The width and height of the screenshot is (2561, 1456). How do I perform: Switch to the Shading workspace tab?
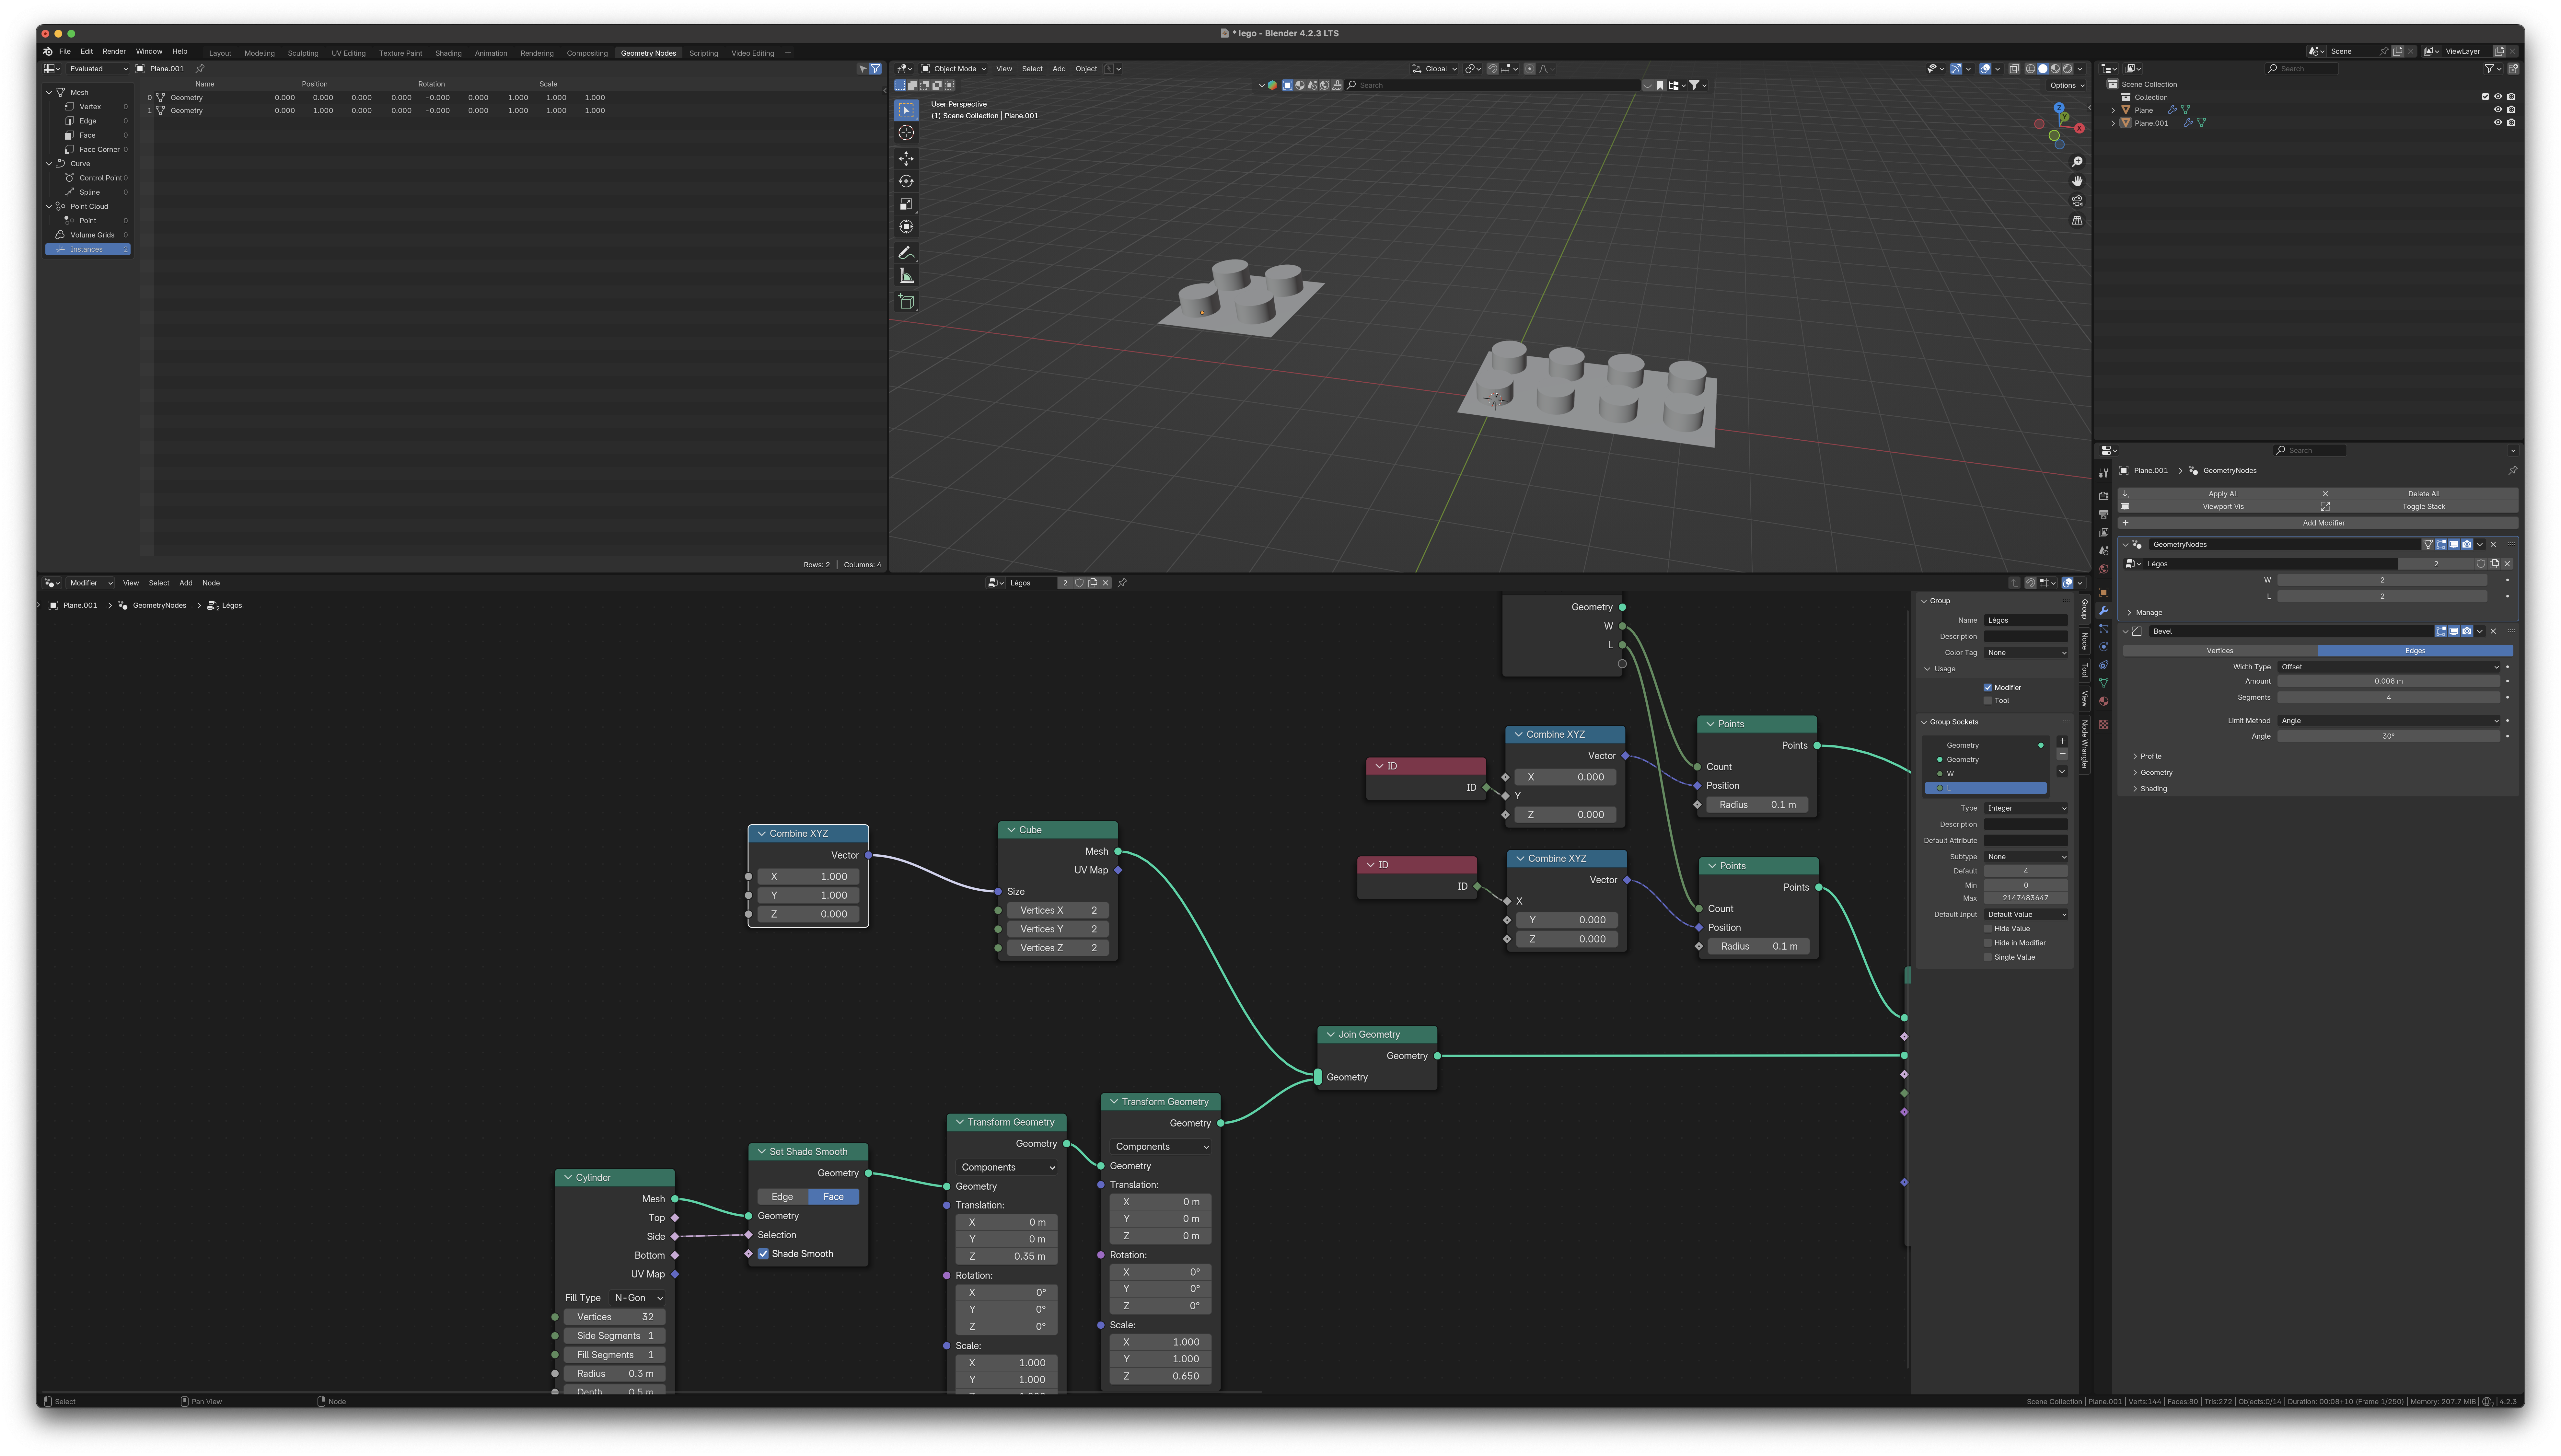pos(448,53)
